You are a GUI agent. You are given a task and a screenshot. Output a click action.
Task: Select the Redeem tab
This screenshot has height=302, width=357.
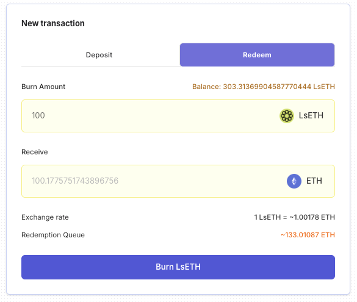(257, 55)
